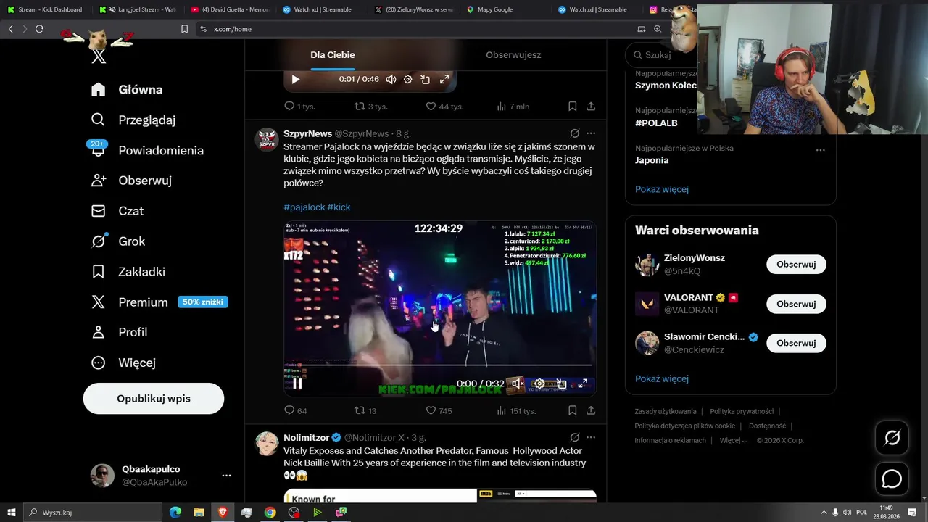Open floating chat messages button

(x=892, y=479)
